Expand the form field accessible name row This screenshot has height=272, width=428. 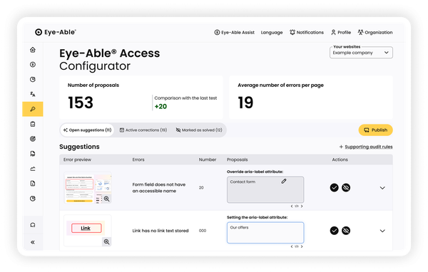(x=382, y=188)
